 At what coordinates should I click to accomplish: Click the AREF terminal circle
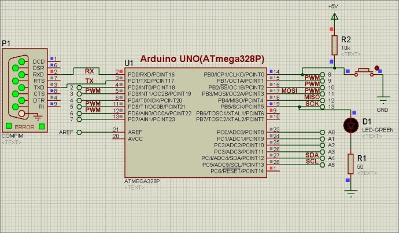tap(79, 132)
